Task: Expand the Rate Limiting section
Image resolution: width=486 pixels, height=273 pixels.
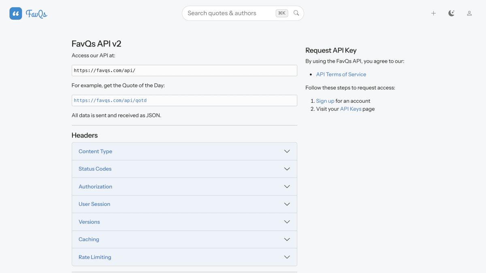Action: pyautogui.click(x=184, y=257)
